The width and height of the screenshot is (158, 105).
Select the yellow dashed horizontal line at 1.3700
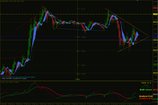point(77,14)
